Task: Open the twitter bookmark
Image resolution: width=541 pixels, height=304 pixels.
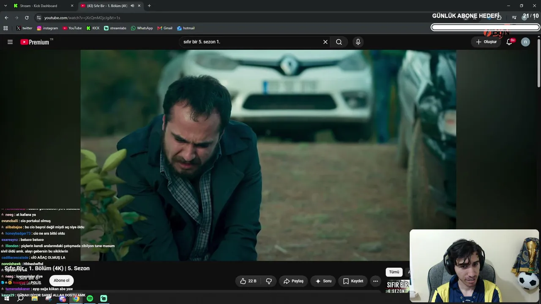Action: coord(24,28)
